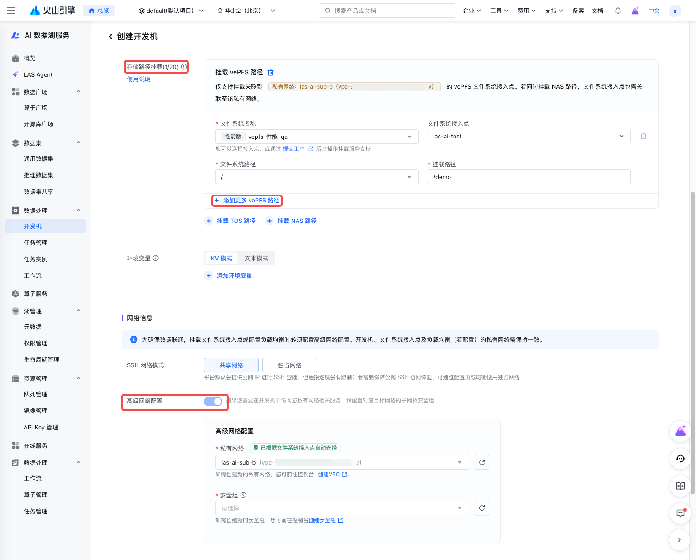Expand the 华北2 (北京) region selector
This screenshot has height=560, width=696.
click(x=246, y=11)
